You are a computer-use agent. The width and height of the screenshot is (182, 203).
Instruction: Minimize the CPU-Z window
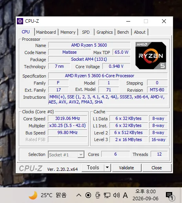[128, 21]
